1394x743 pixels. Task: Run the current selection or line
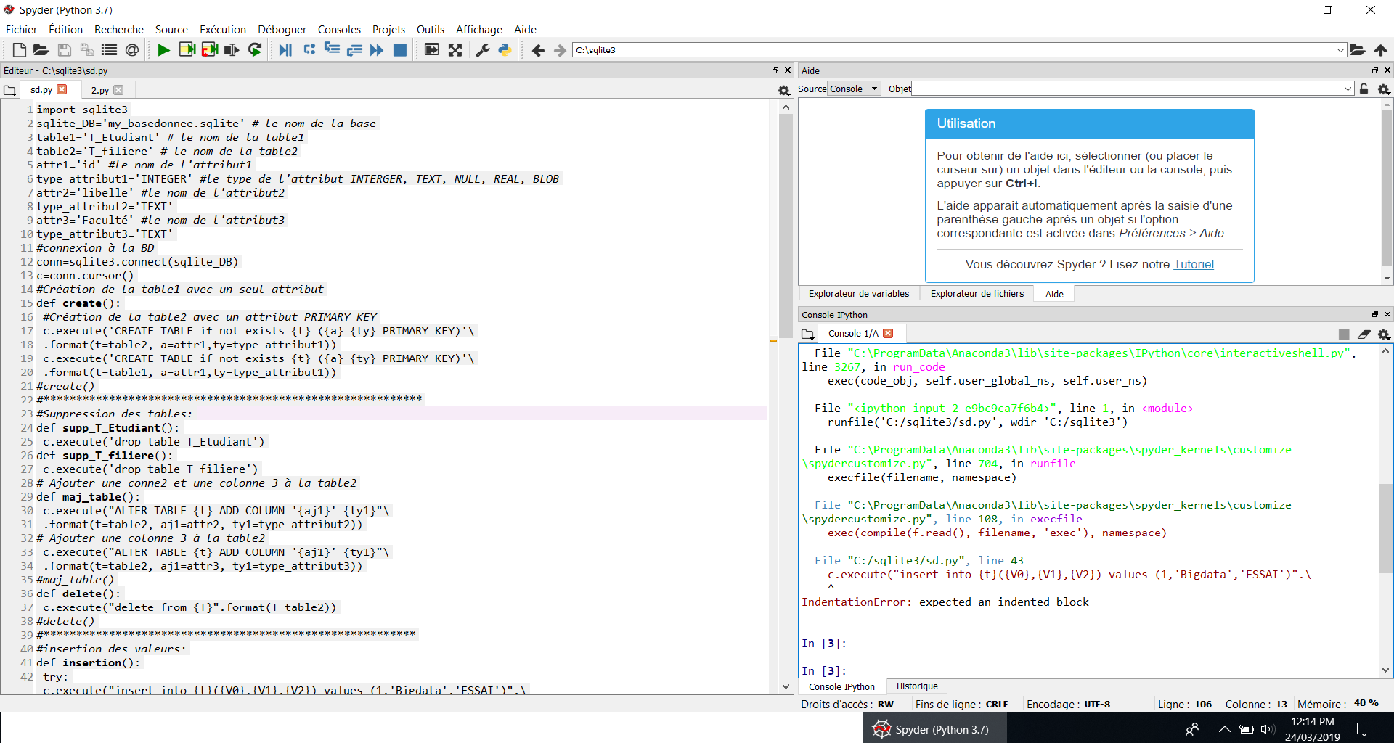coord(232,50)
